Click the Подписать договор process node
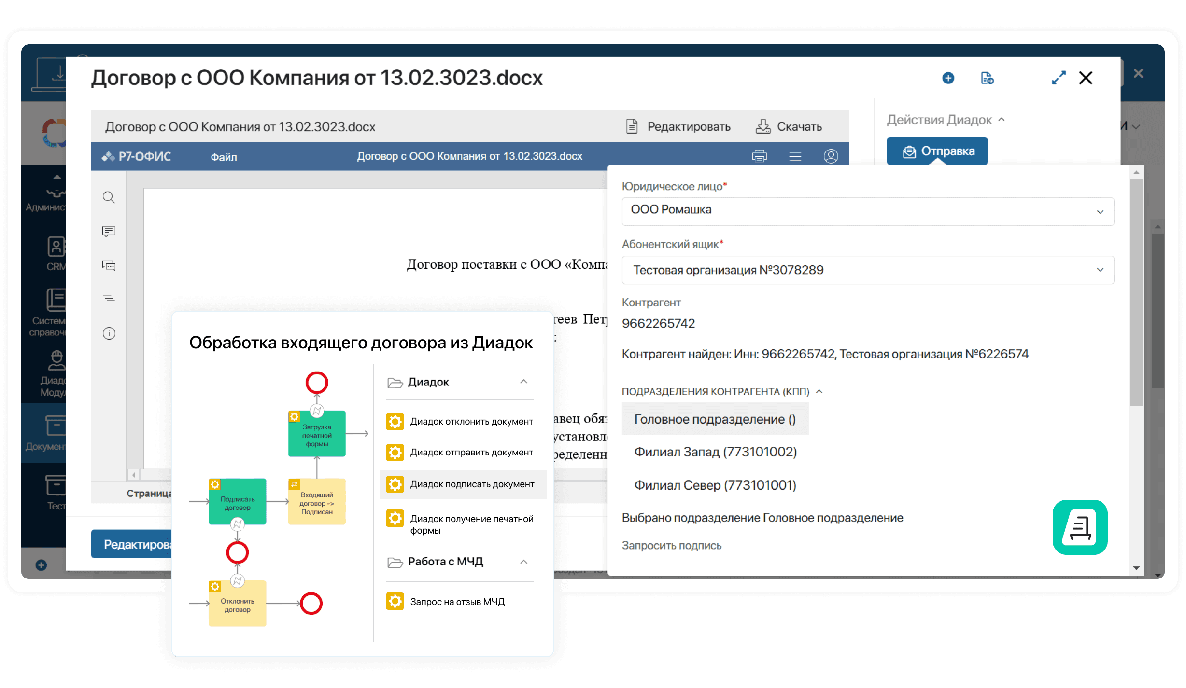This screenshot has height=688, width=1186. (x=237, y=502)
